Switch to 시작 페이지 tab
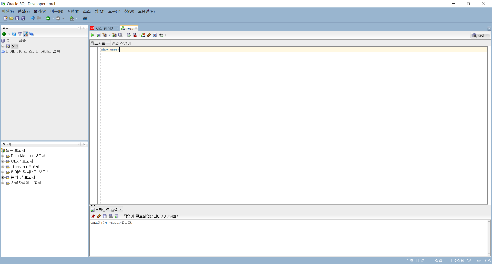Screen dimensions: 492x264 [x=105, y=28]
